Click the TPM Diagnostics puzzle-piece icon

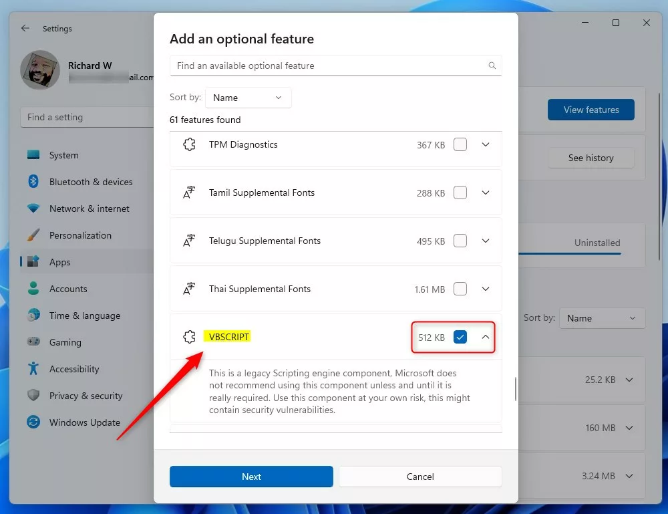pos(189,144)
